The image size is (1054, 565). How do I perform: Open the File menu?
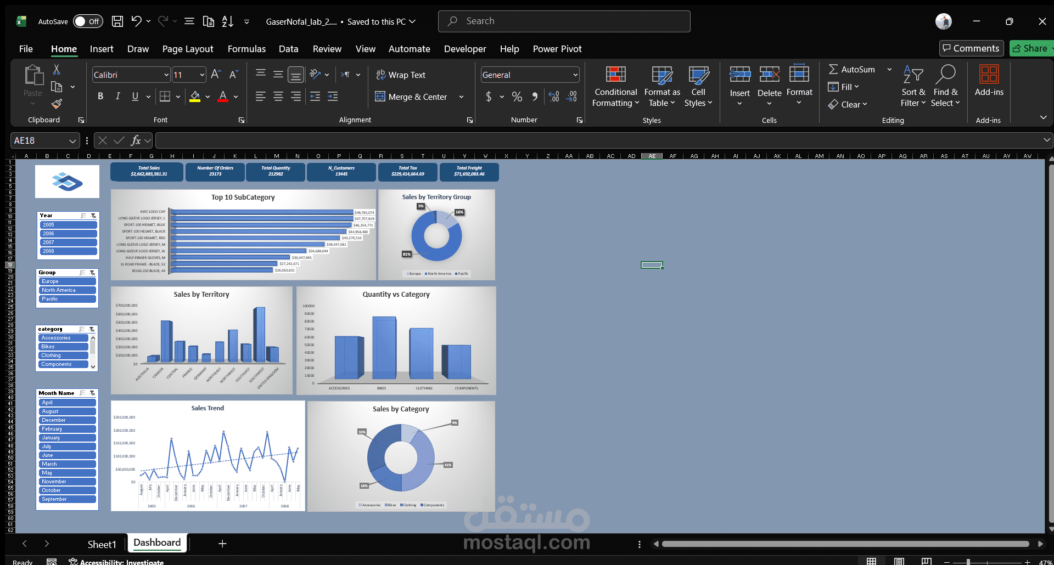(26, 49)
